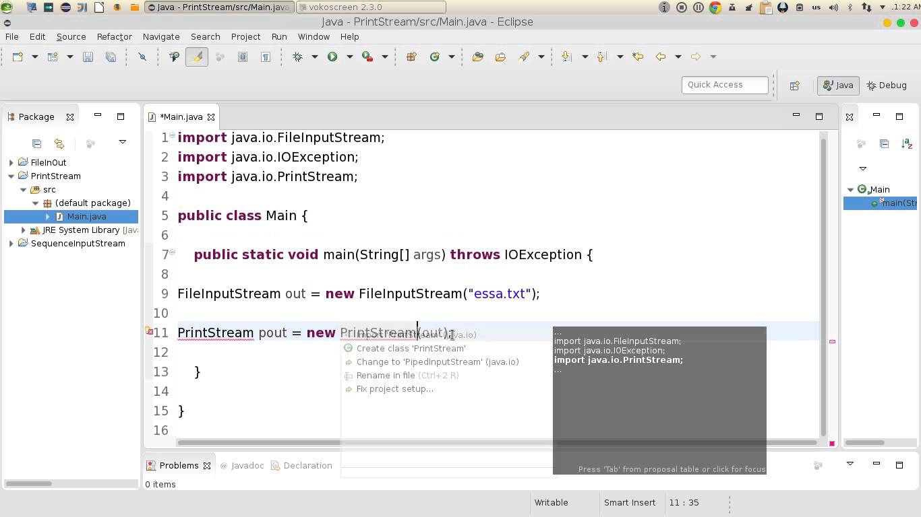The width and height of the screenshot is (921, 517).
Task: Launch the debugger with the Debug icon
Action: (x=298, y=57)
